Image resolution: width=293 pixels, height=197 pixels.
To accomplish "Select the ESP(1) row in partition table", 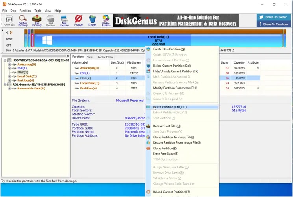I will tap(165, 73).
